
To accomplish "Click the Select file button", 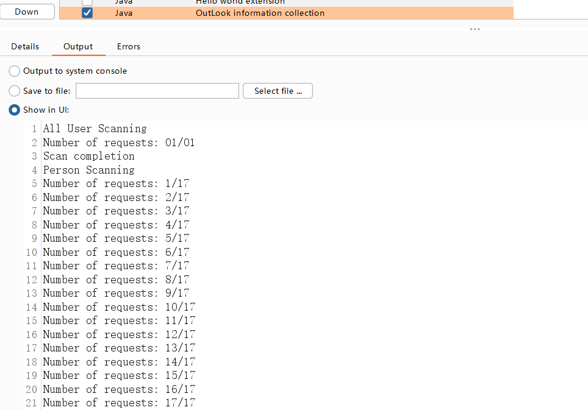I will click(x=278, y=91).
